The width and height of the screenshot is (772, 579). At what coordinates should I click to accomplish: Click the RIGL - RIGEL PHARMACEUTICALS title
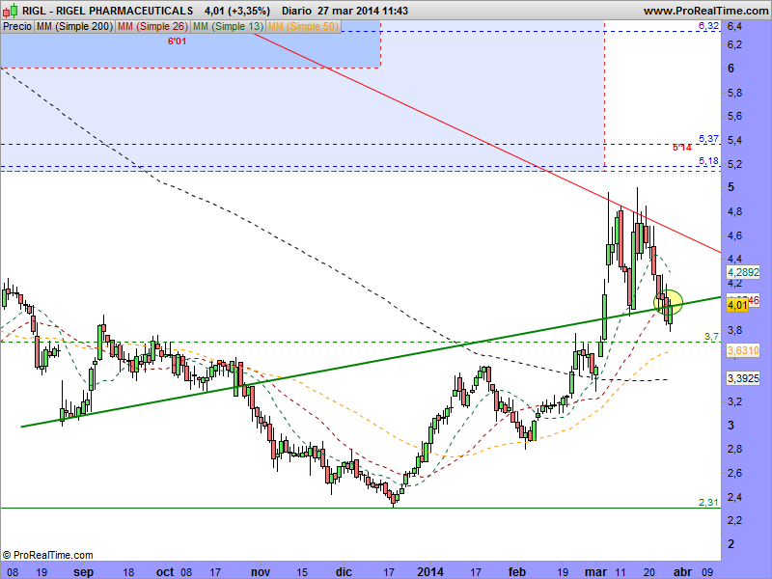(108, 11)
